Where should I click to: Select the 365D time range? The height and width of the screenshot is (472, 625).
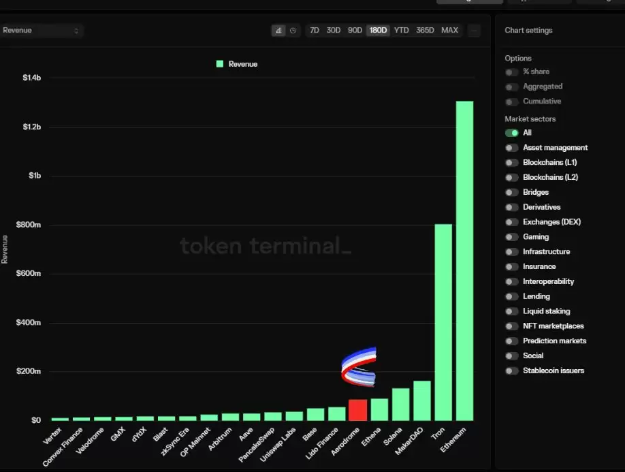coord(425,31)
